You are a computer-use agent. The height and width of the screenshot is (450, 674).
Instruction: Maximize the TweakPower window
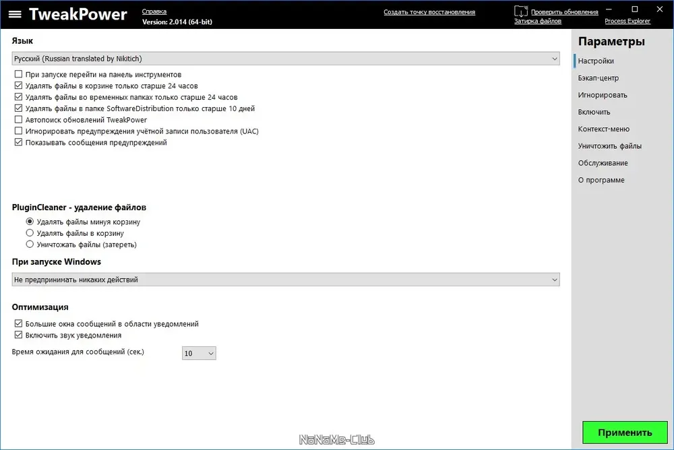[x=634, y=9]
